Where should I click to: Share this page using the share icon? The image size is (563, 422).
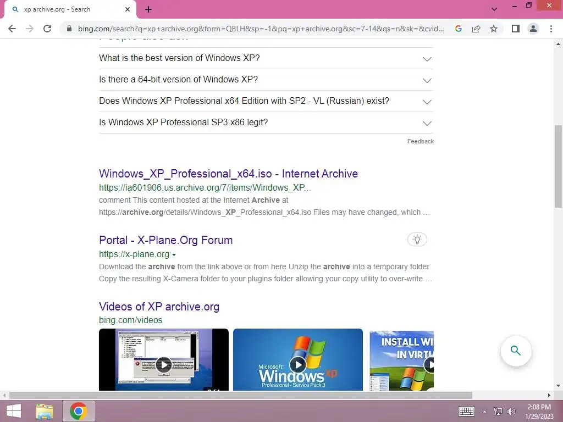(x=476, y=29)
